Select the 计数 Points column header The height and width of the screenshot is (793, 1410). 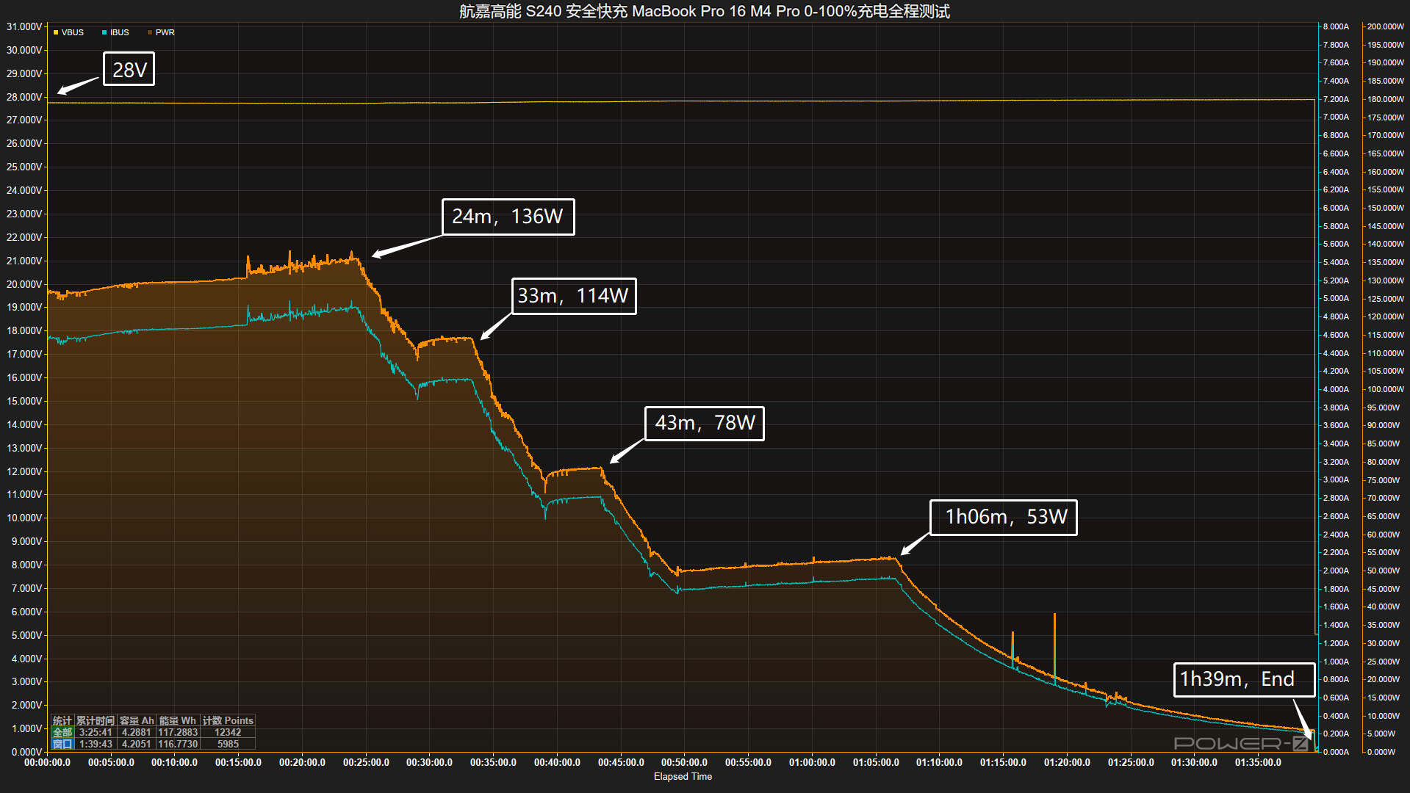(228, 721)
